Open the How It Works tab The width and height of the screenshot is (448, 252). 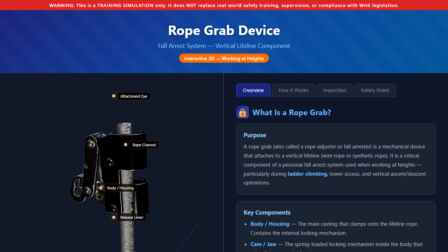(x=293, y=90)
